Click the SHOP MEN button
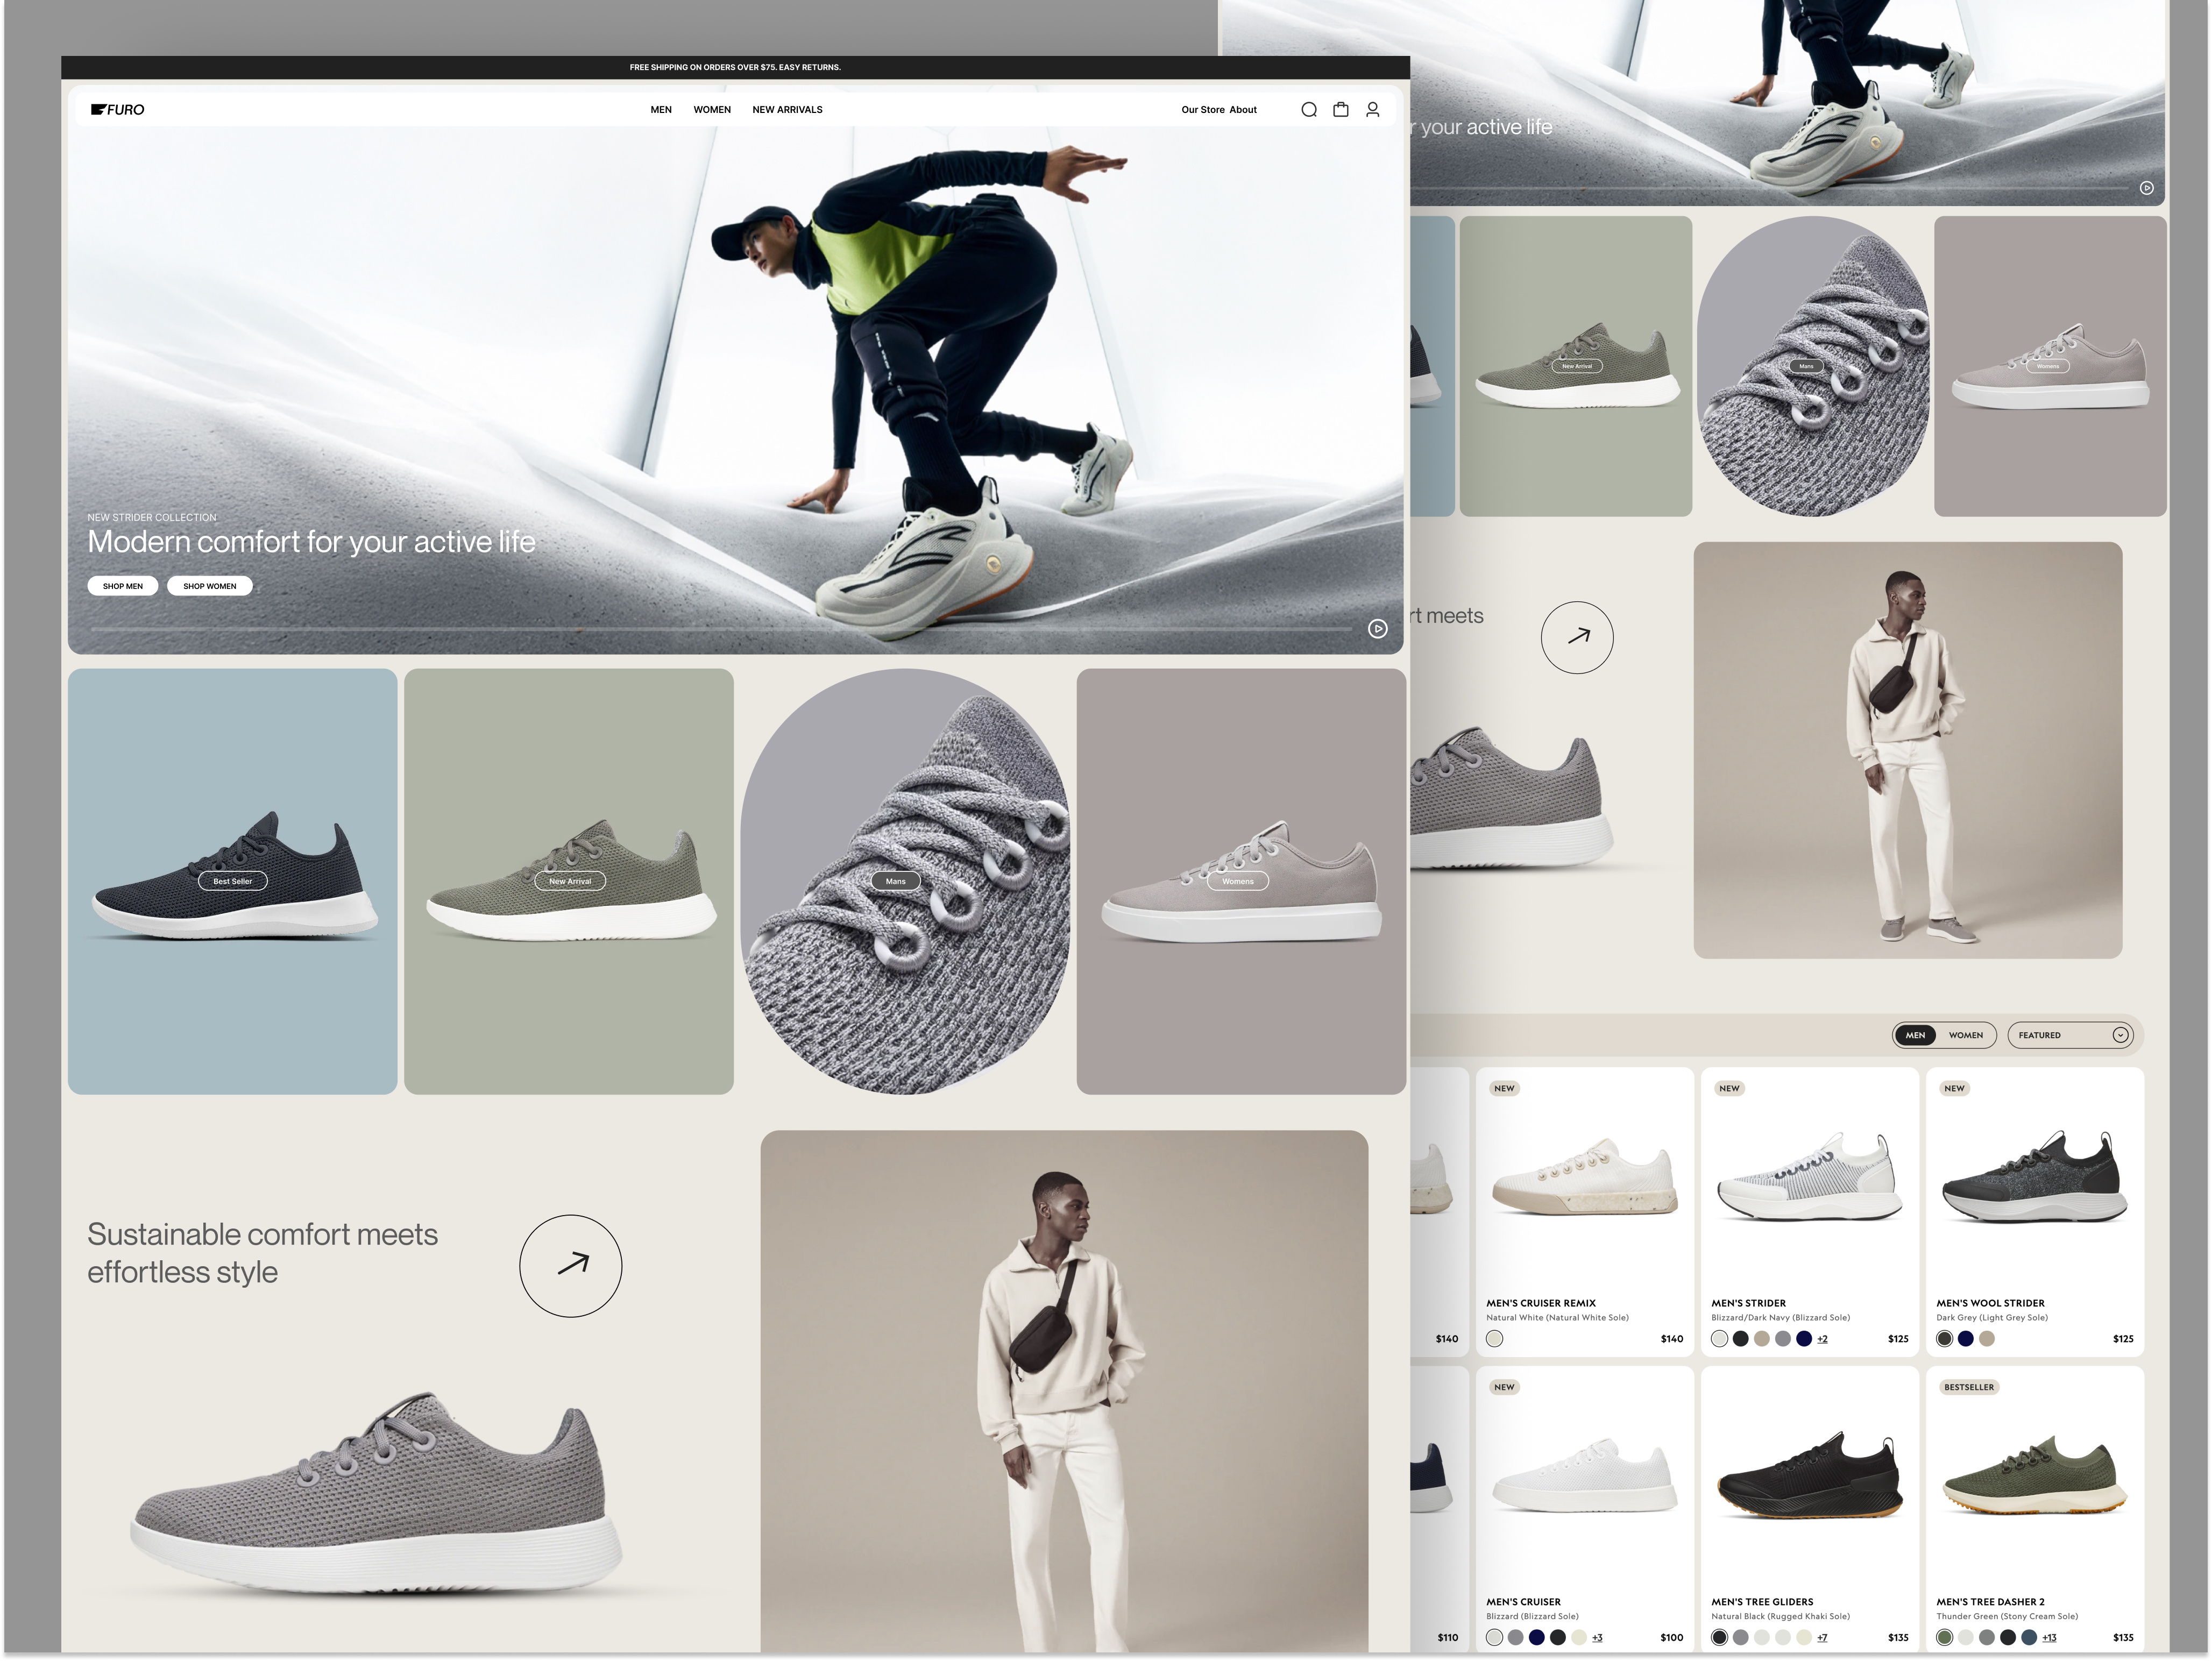Screen dimensions: 2212x1661 (123, 586)
